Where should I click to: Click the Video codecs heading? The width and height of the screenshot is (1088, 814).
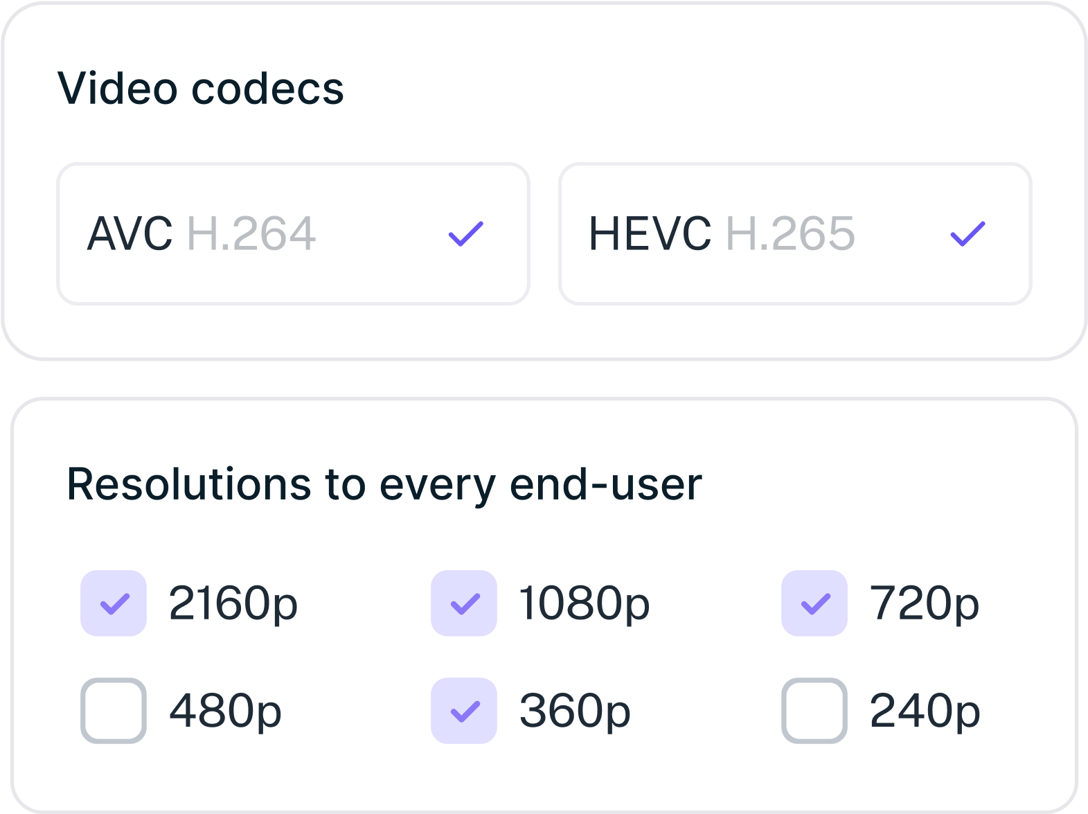coord(201,89)
